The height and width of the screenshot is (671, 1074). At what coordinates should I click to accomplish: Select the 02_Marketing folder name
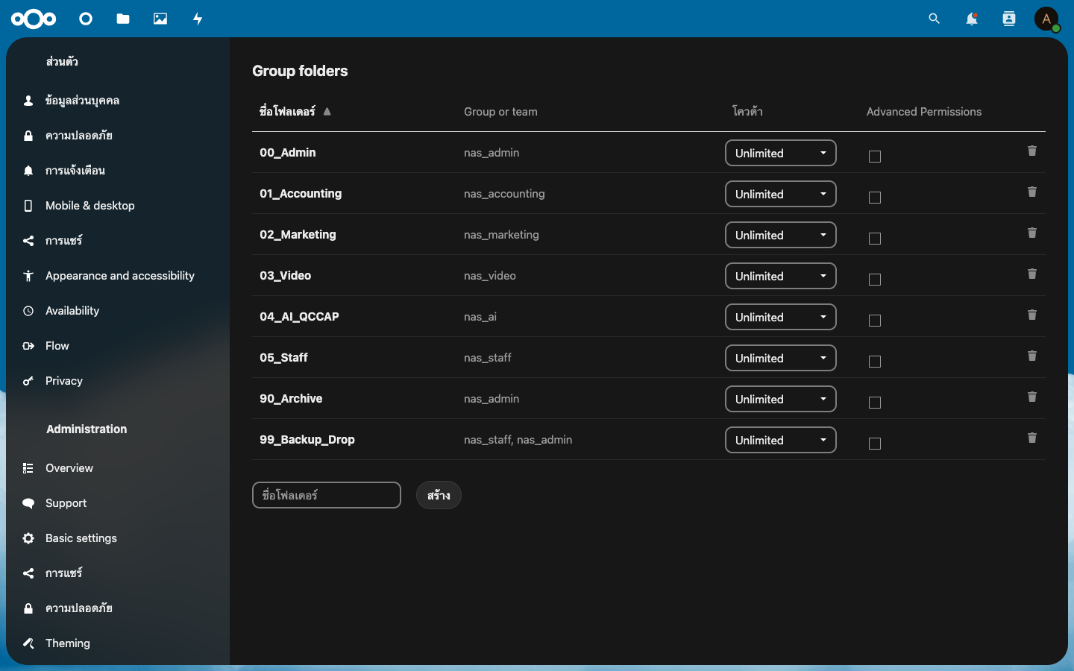point(298,235)
